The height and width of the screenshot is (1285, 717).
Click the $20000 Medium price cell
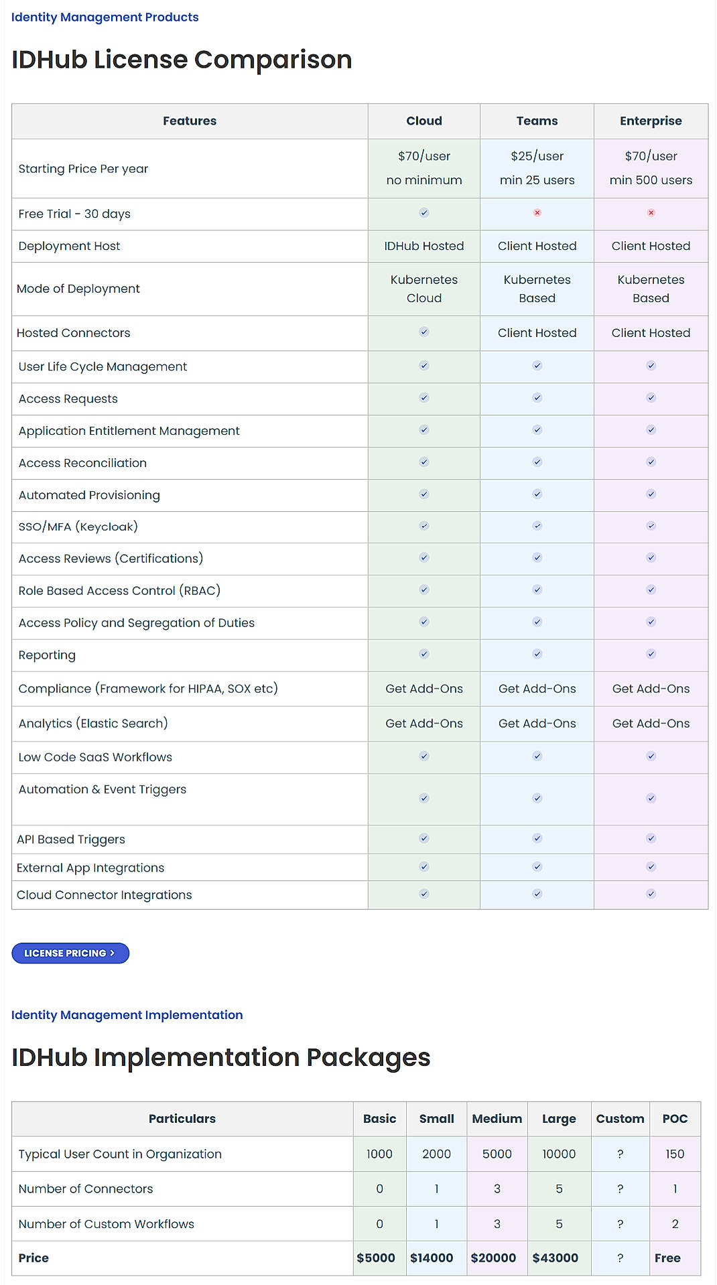tap(497, 1258)
